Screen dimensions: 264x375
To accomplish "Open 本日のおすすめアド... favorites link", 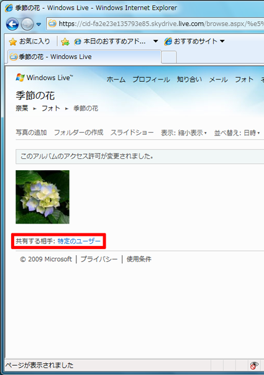I will tap(110, 42).
